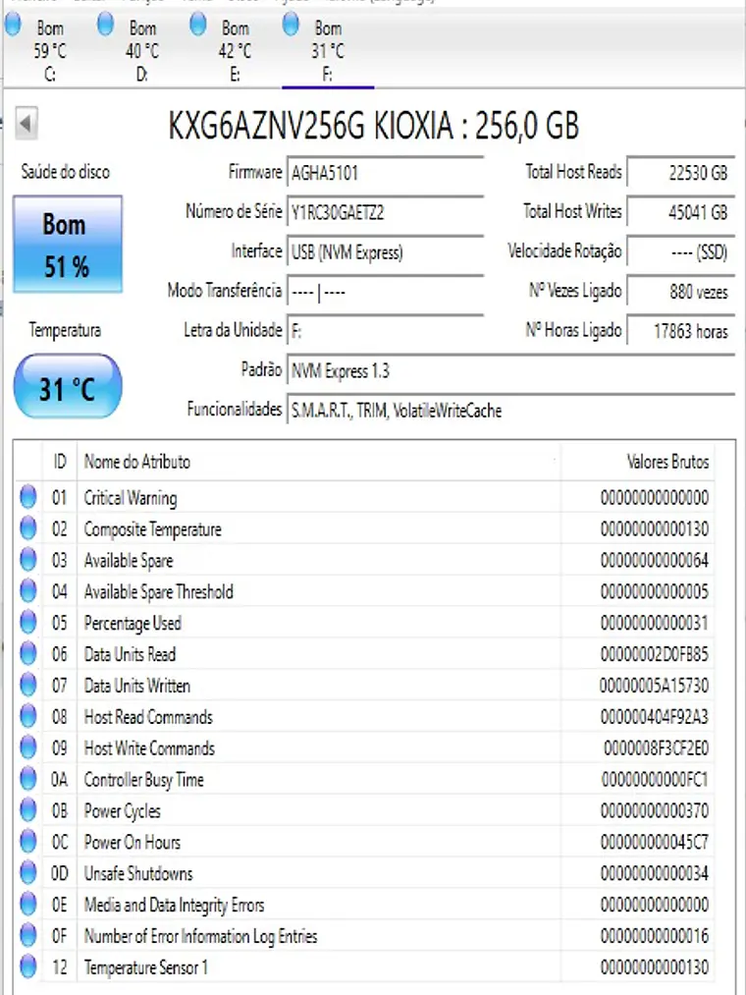Switch to the E: drive tab at 42 °C
Screen dimensions: 746x995
[x=235, y=51]
